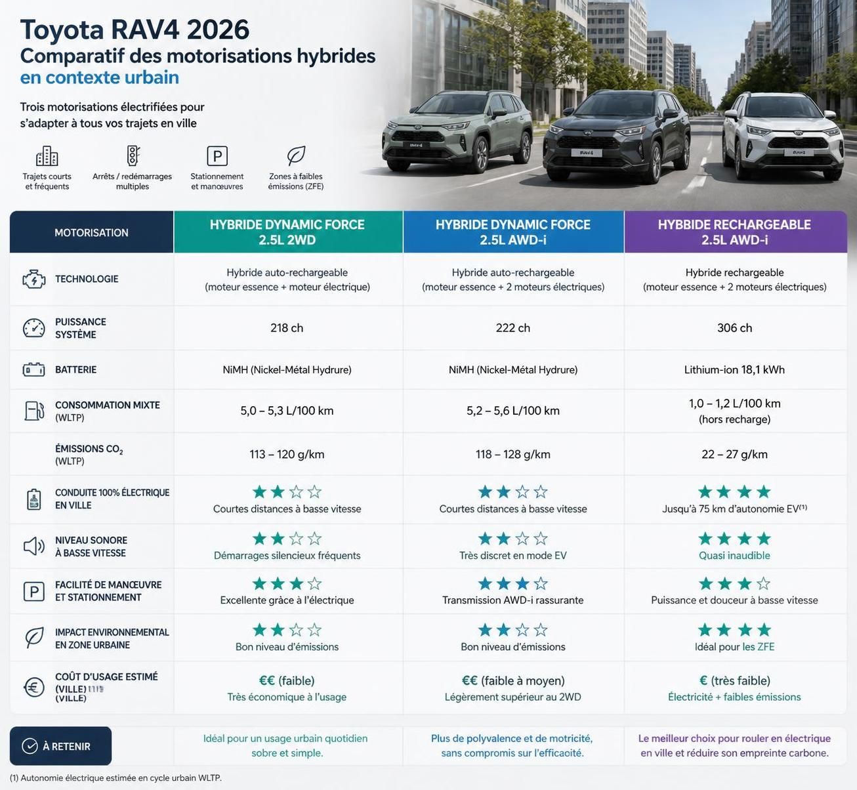Click '22 – 27 g/km' emissions value
This screenshot has height=790, width=857.
(734, 454)
